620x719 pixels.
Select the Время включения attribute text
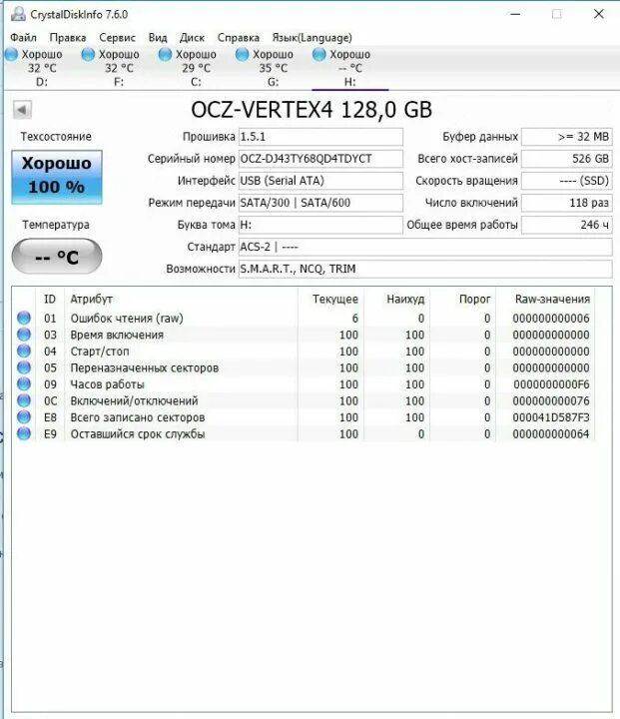(x=117, y=335)
